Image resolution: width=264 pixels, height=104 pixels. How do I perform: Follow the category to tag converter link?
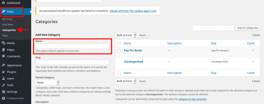(x=192, y=99)
